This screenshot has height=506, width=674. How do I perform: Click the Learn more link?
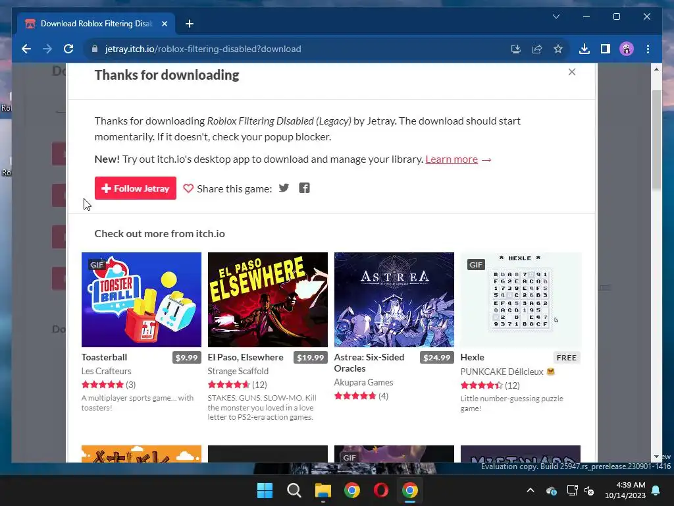[x=452, y=159]
